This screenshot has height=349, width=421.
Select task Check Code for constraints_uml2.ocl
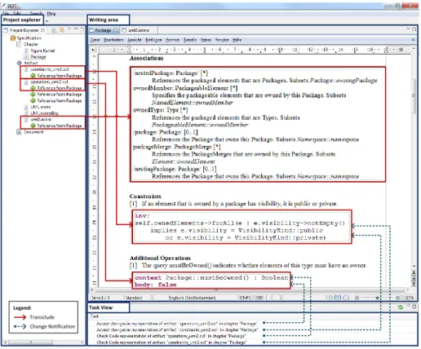click(171, 342)
